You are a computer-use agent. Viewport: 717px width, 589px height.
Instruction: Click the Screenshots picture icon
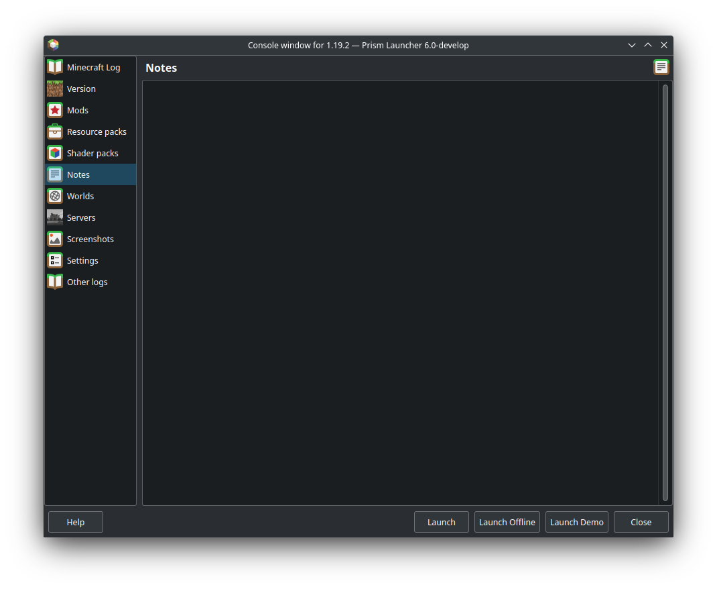[x=55, y=239]
